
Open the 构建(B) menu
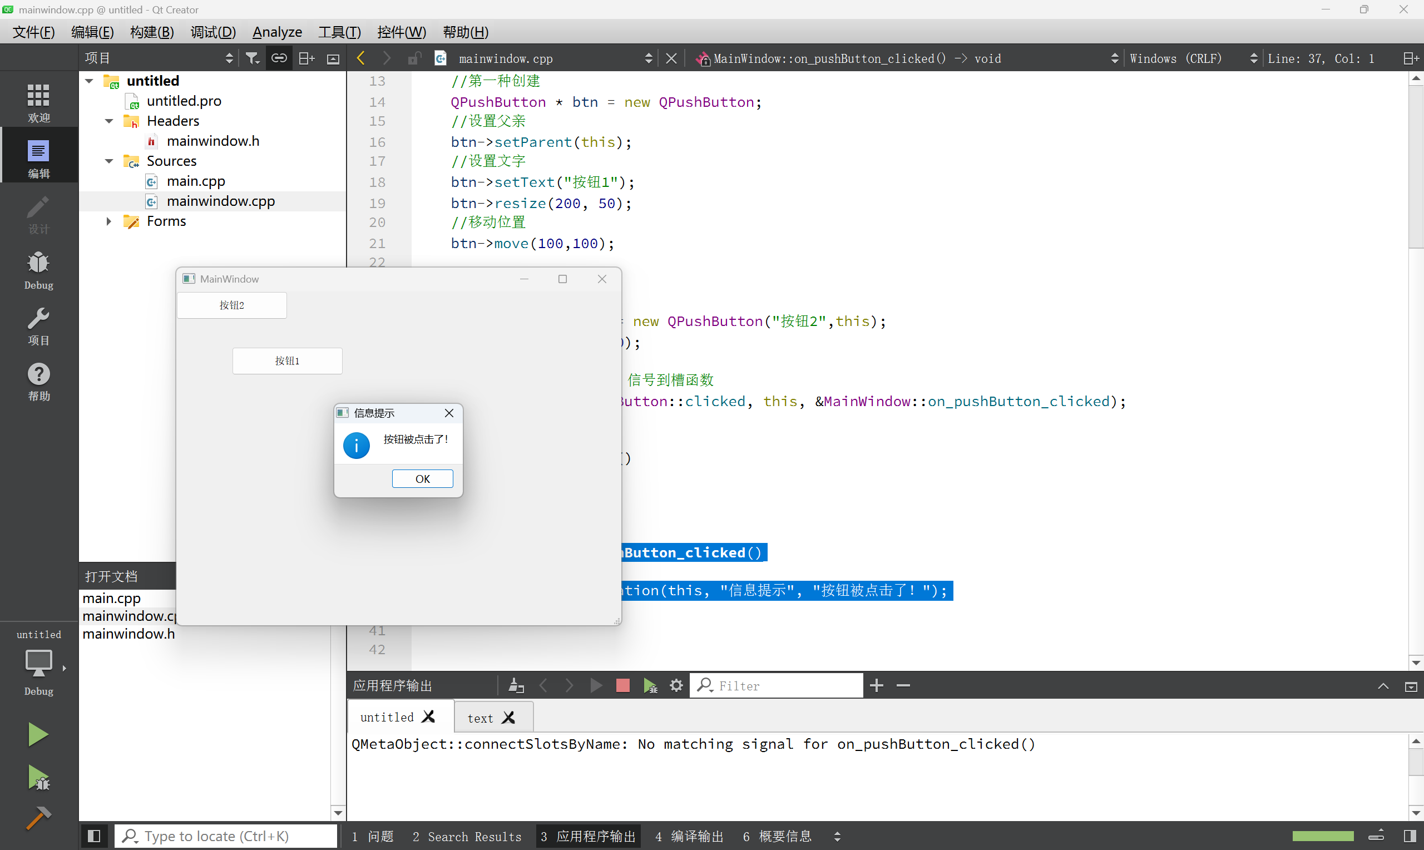coord(152,32)
